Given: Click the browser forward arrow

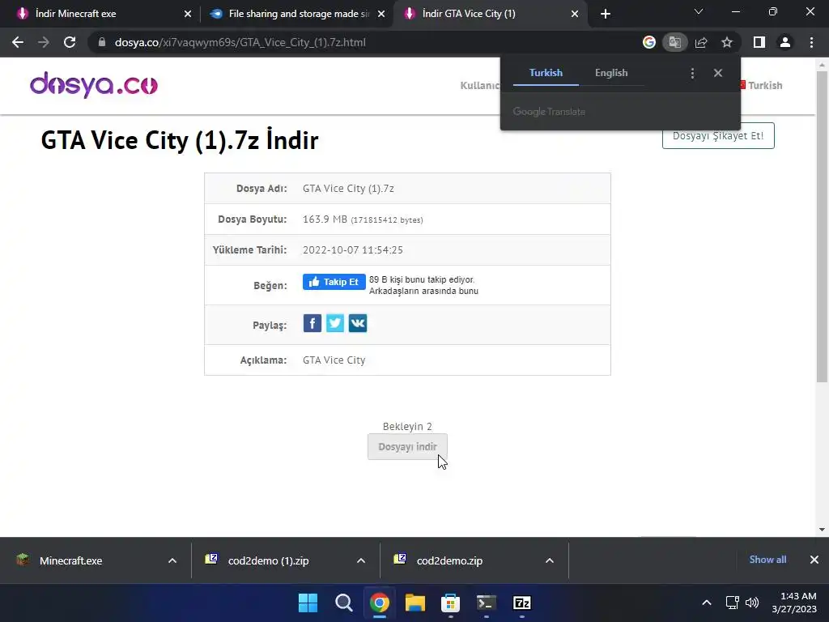Looking at the screenshot, I should pyautogui.click(x=44, y=42).
